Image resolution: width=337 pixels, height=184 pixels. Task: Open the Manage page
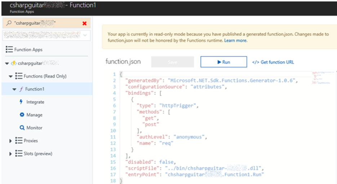(34, 115)
